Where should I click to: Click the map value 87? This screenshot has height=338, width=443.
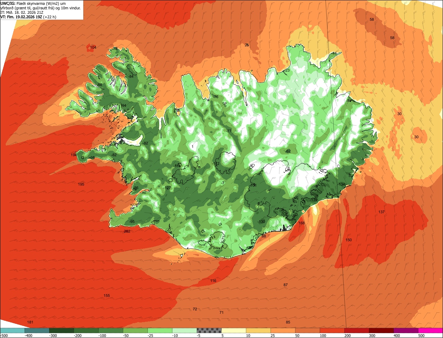[x=286, y=285]
